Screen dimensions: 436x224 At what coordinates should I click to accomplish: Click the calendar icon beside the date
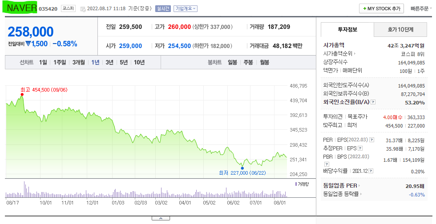83,9
